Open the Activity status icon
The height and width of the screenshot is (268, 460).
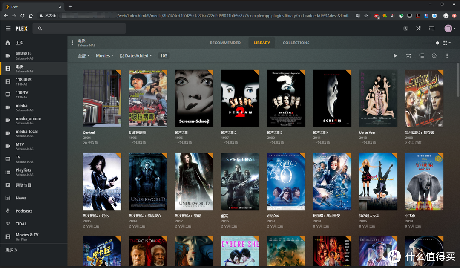point(406,29)
